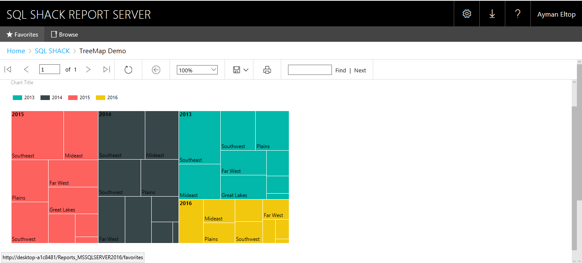Open the settings gear menu
The height and width of the screenshot is (263, 582).
coord(467,14)
